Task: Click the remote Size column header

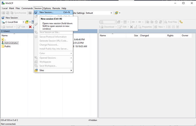Action: (132, 36)
